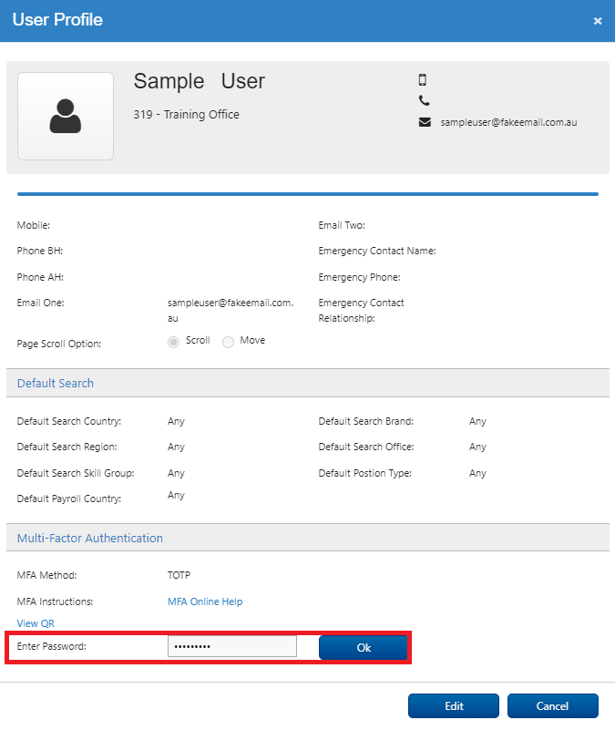The image size is (615, 730).
Task: Click the MFA Method label
Action: [47, 575]
